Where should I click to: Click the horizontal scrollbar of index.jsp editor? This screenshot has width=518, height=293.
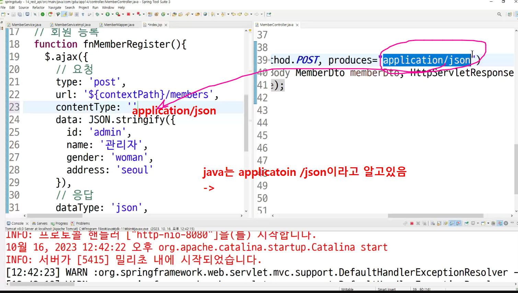55,216
